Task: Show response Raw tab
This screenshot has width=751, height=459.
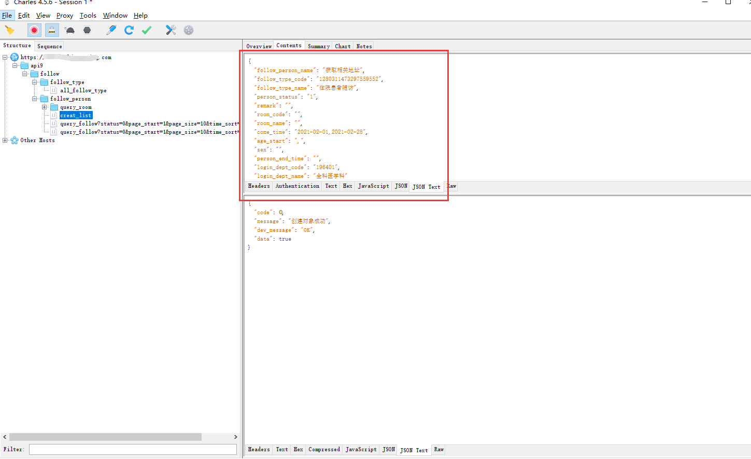Action: coord(439,450)
